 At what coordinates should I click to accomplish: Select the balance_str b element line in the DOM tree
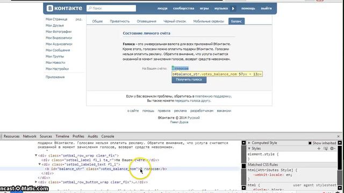pyautogui.click(x=106, y=169)
